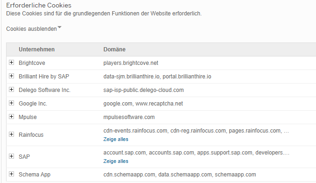Expand the Brightcove row plus icon

(x=12, y=63)
